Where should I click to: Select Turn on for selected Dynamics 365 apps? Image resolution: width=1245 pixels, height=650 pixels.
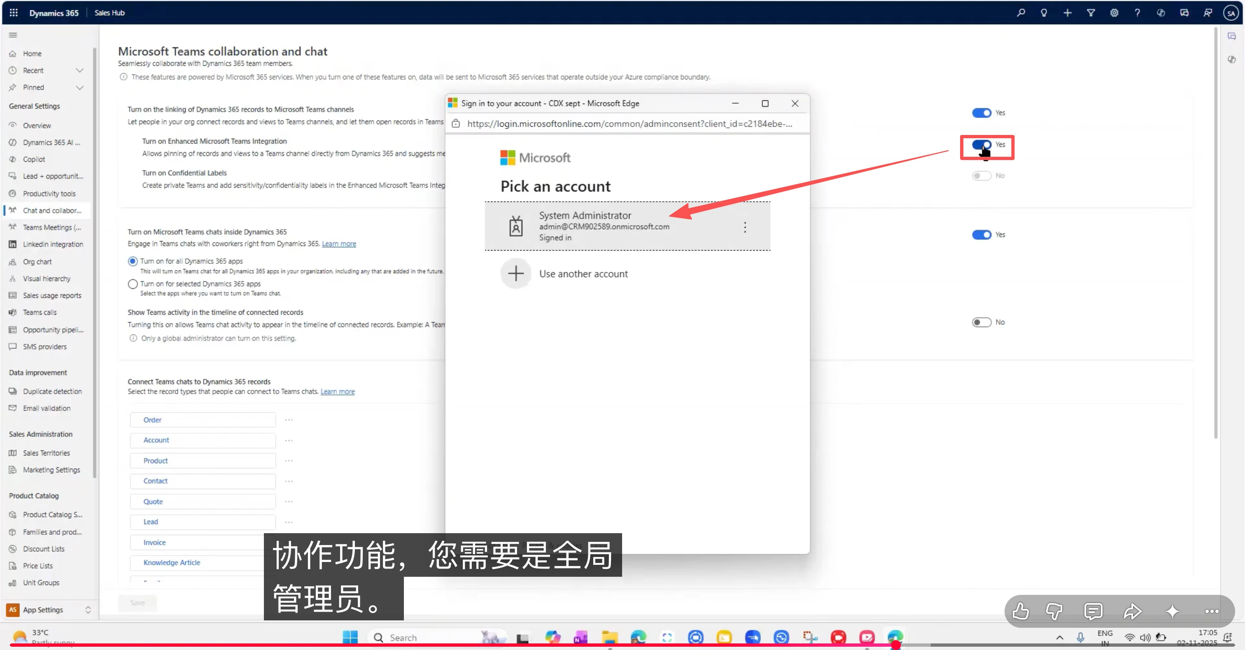(133, 284)
